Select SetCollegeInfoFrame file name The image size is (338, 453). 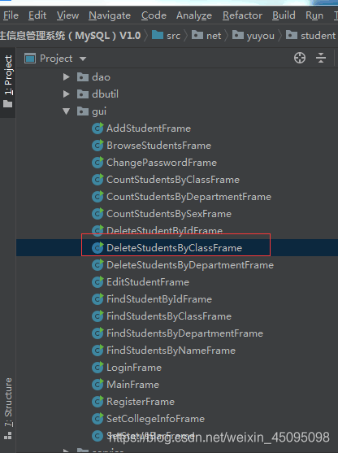point(155,418)
